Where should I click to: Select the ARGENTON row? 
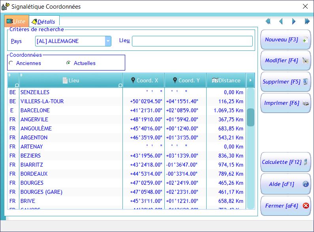126,137
